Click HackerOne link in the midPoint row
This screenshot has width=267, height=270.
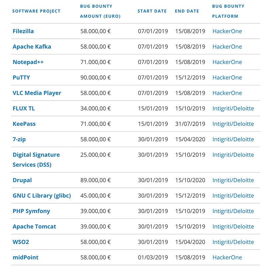pos(227,257)
